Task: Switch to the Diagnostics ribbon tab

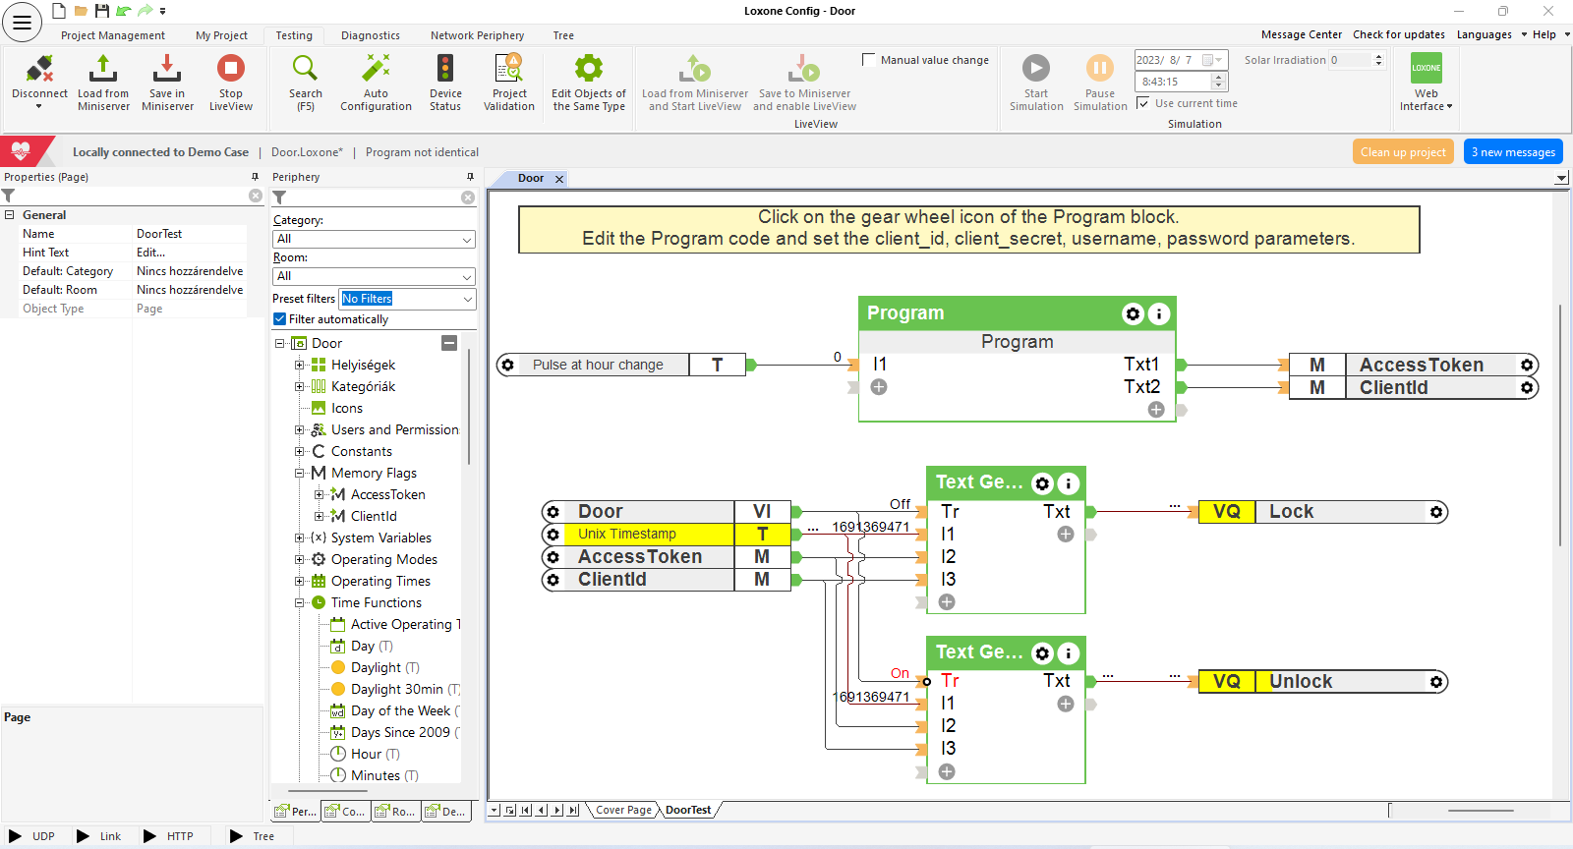Action: tap(370, 35)
